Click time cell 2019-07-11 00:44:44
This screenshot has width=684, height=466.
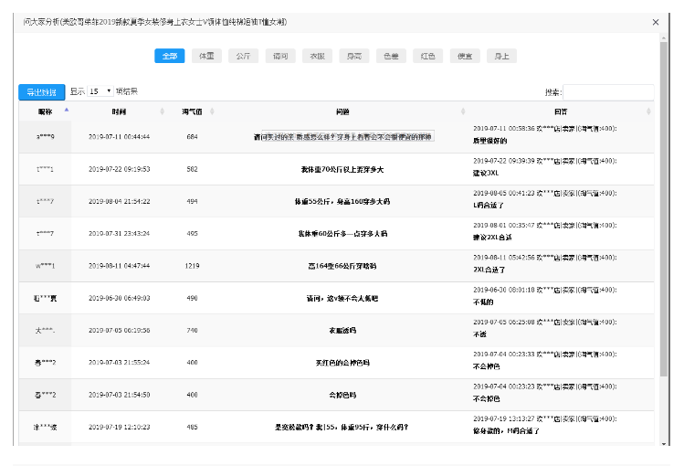(119, 136)
